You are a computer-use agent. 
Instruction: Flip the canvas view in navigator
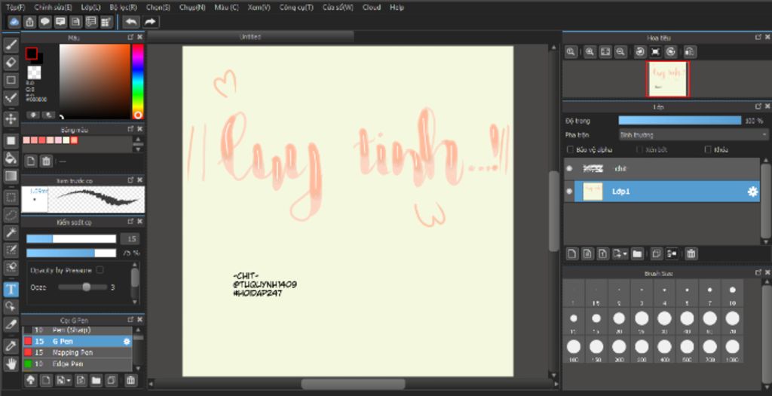coord(690,52)
